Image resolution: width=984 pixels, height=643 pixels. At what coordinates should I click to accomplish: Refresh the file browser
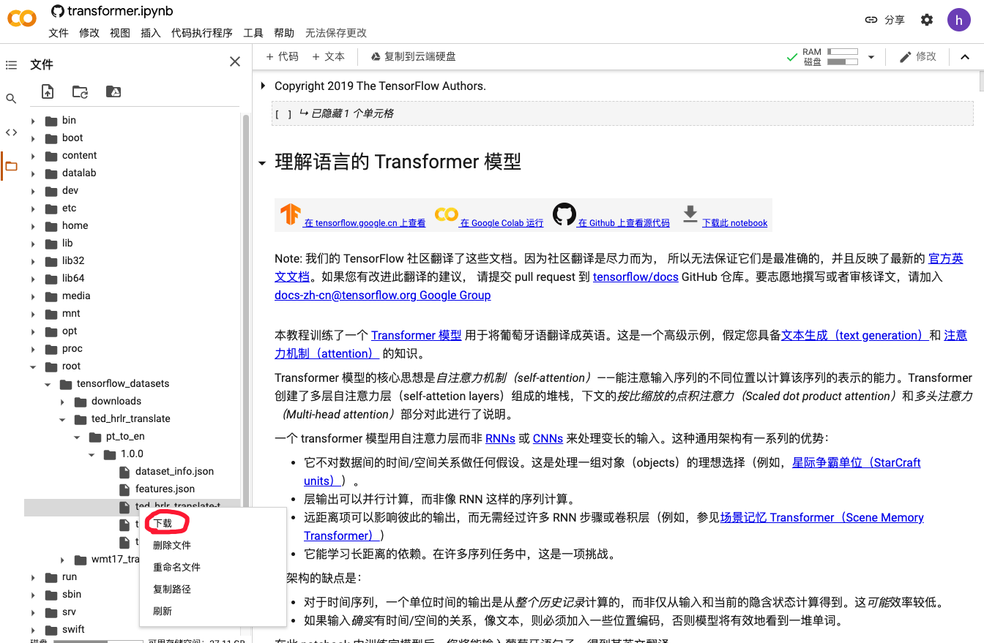click(x=80, y=91)
